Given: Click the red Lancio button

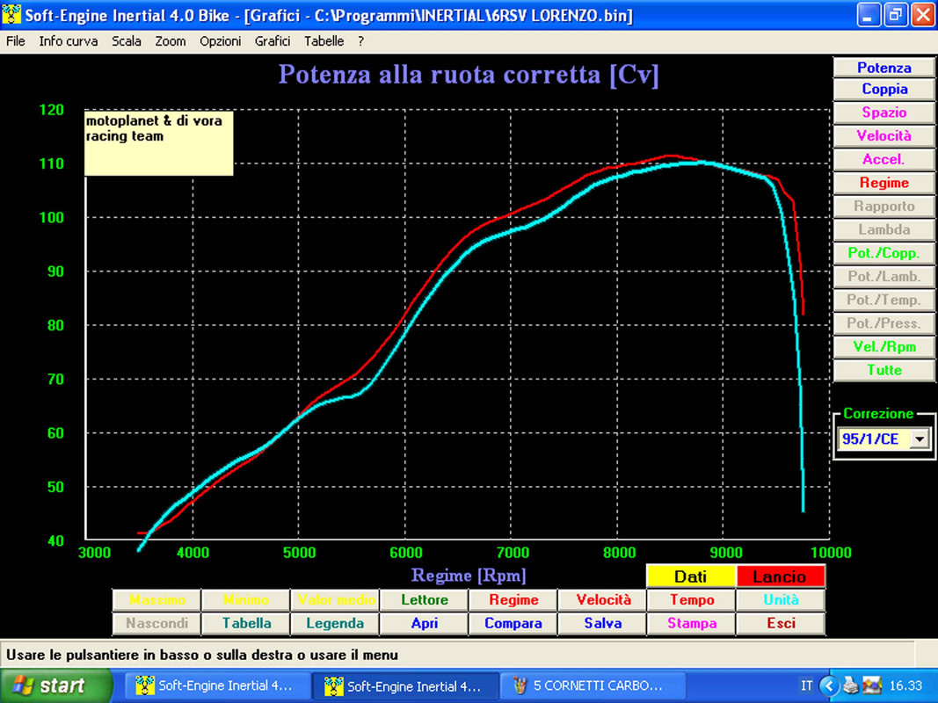Looking at the screenshot, I should pyautogui.click(x=780, y=576).
